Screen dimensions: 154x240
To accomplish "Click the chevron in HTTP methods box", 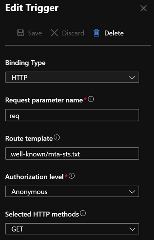I will (132, 229).
